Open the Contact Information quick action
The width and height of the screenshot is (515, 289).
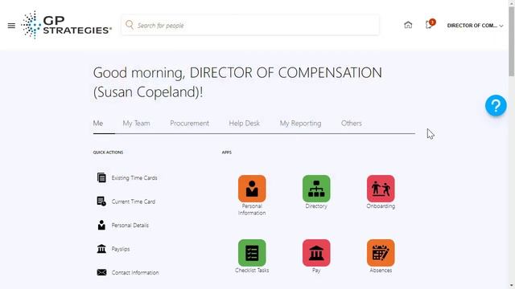point(135,273)
